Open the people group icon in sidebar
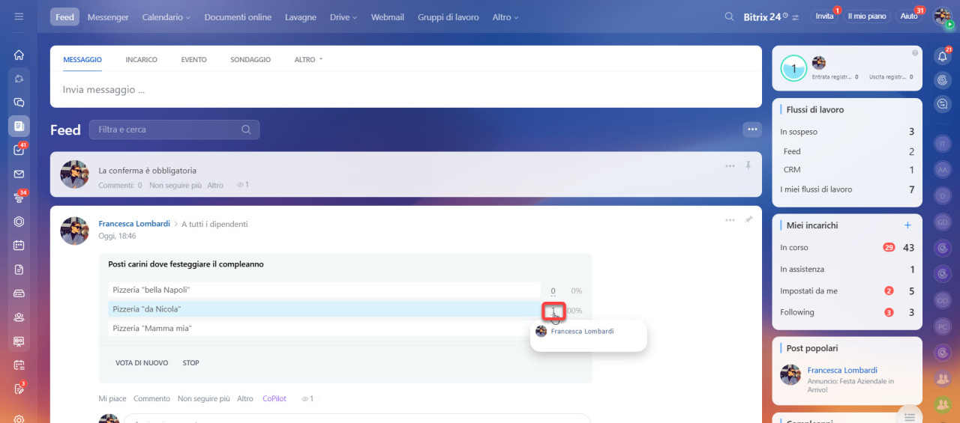The image size is (960, 423). [19, 317]
